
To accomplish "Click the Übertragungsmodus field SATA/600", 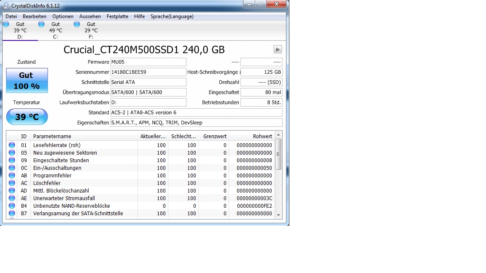I will tap(148, 92).
